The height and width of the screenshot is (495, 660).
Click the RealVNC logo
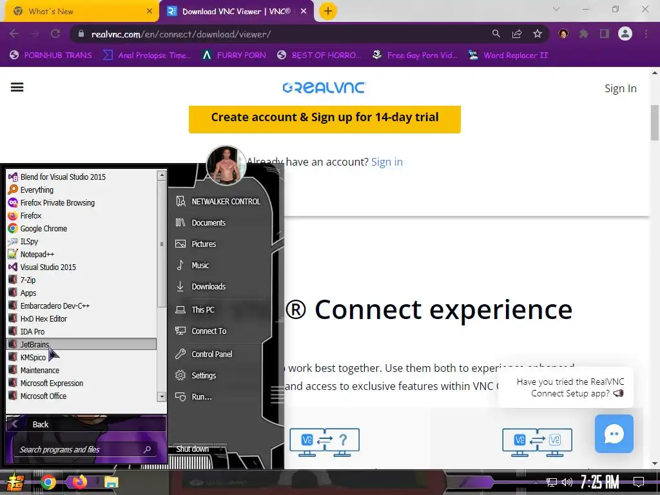tap(324, 88)
